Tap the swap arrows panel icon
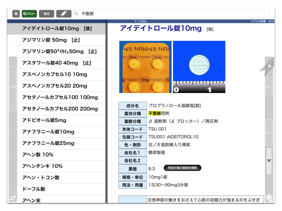This screenshot has width=282, height=211. coord(13,197)
